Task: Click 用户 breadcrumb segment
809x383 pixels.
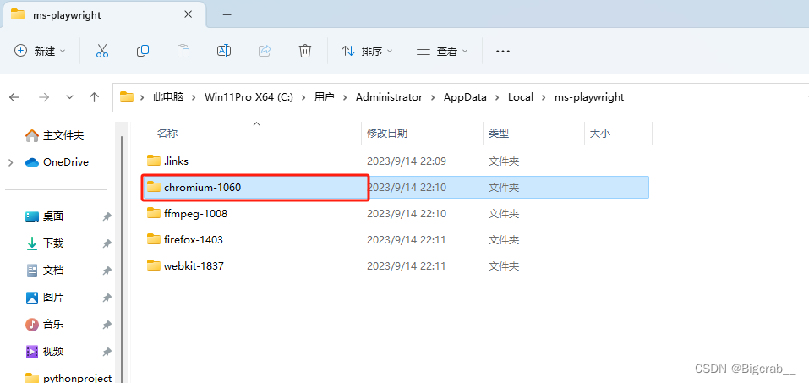Action: 324,97
